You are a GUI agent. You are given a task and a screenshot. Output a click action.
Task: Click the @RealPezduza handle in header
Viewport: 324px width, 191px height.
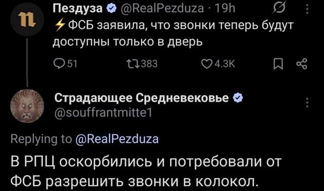(161, 9)
